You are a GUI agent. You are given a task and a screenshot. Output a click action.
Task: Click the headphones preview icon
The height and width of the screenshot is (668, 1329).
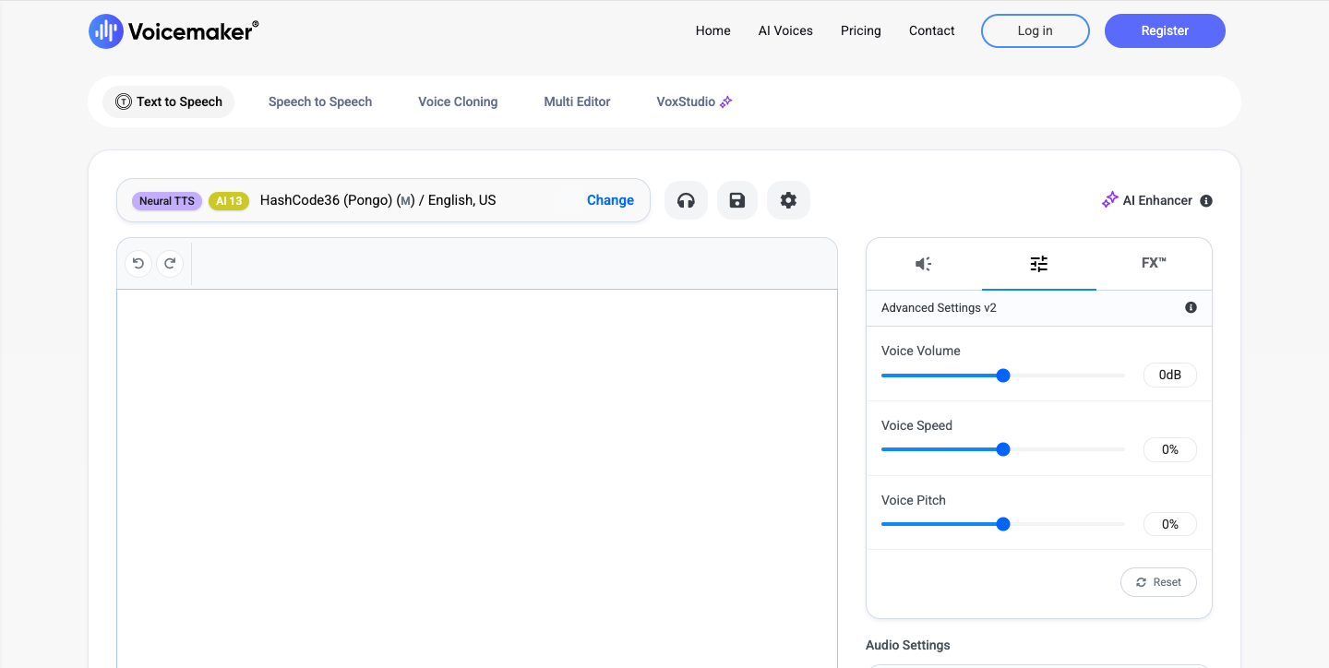686,200
